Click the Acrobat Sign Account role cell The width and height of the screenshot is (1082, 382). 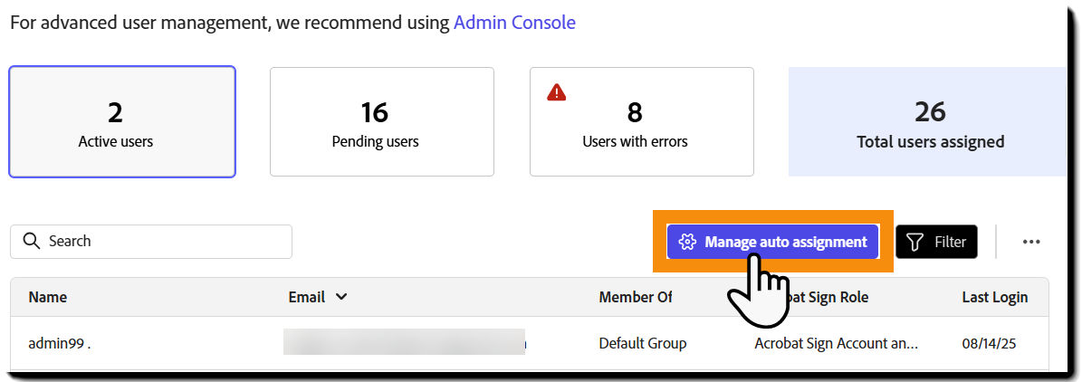tap(837, 343)
